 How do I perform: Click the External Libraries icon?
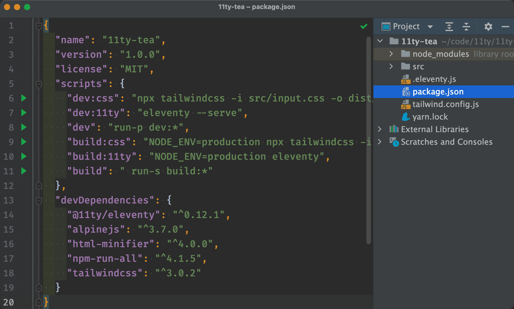tap(394, 129)
